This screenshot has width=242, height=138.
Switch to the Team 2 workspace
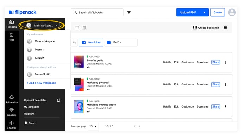pyautogui.click(x=39, y=58)
